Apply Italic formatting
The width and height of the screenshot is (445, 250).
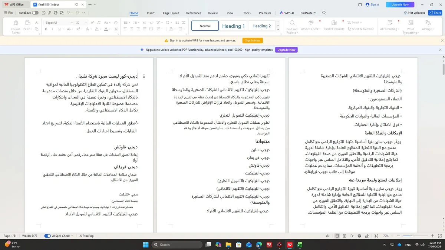[x=53, y=29]
